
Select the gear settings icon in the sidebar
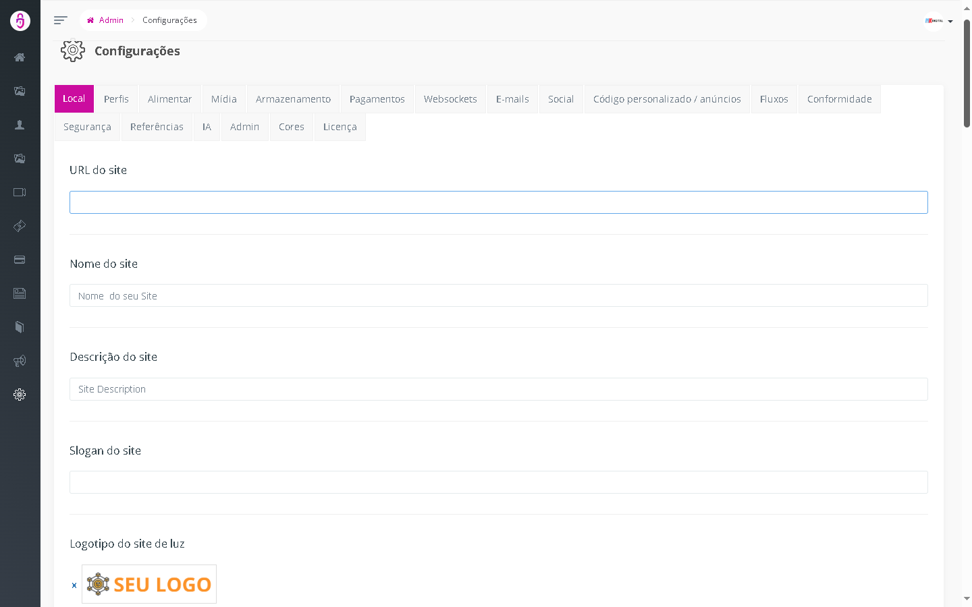pyautogui.click(x=20, y=395)
